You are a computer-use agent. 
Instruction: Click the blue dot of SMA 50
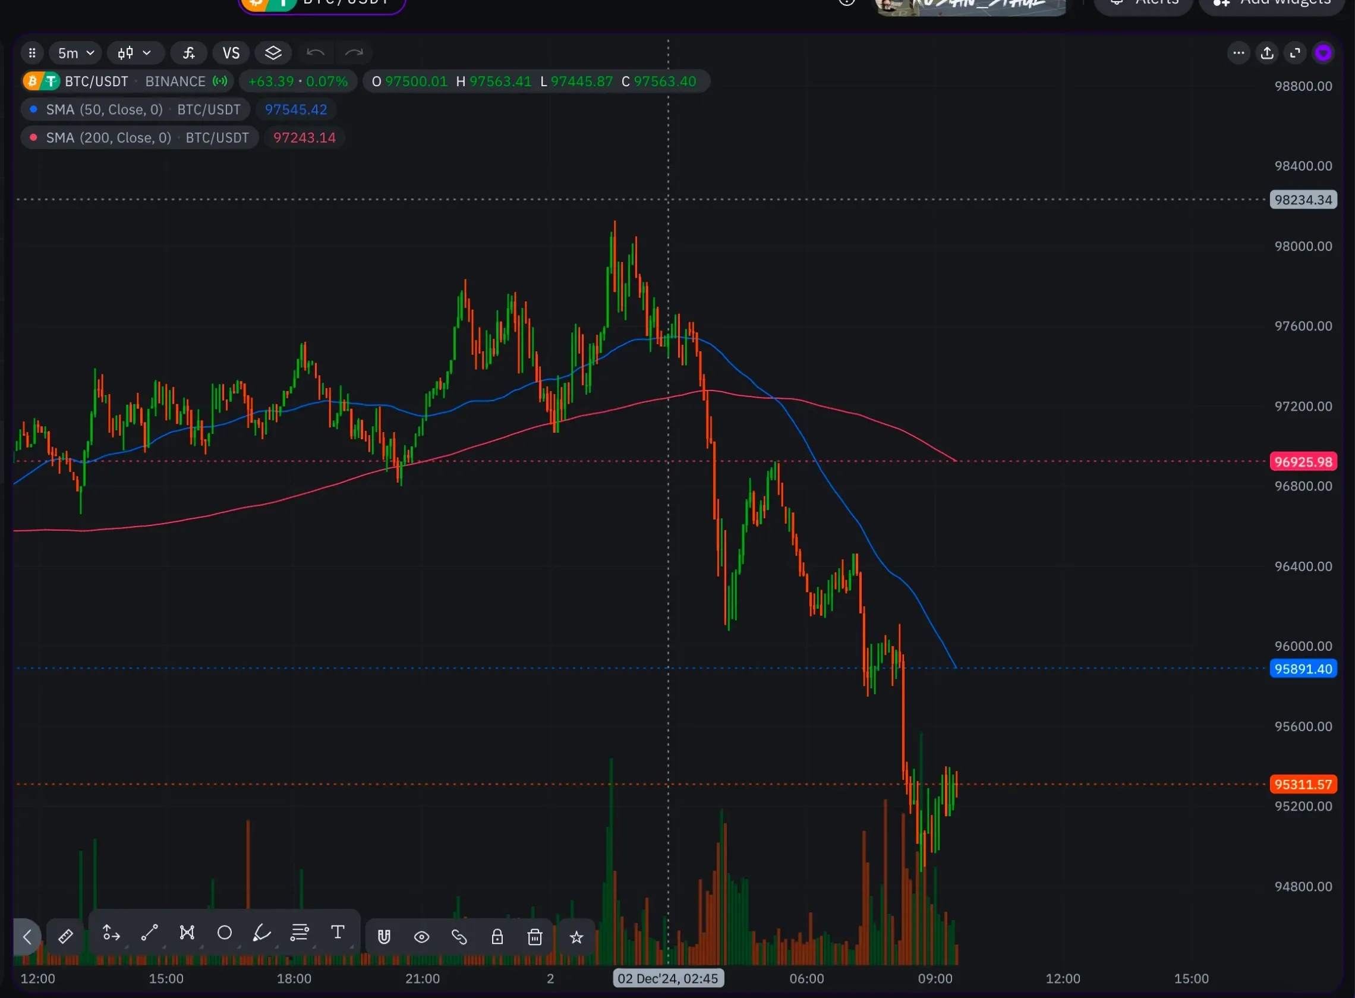[x=34, y=109]
